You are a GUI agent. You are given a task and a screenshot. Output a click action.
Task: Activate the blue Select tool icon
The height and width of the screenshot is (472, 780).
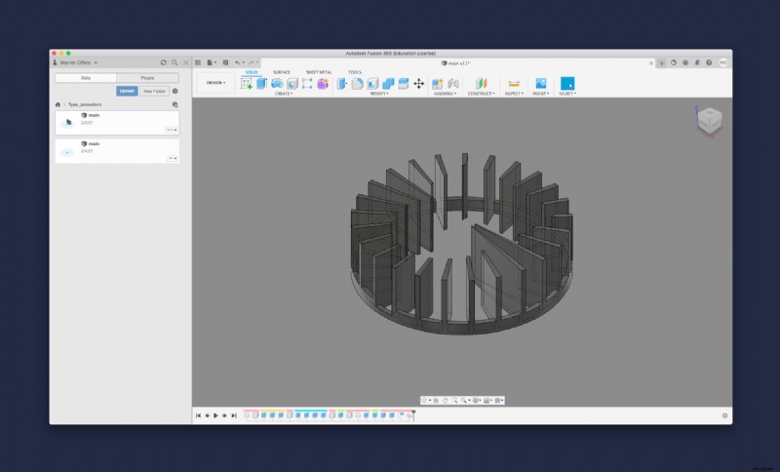566,84
